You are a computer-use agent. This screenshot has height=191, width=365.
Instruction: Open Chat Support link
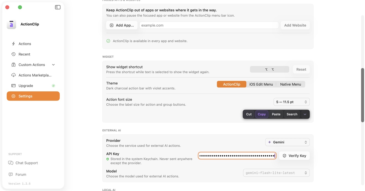pyautogui.click(x=23, y=163)
